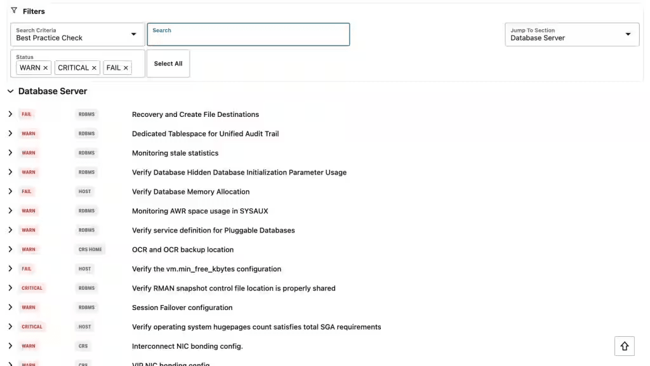This screenshot has width=650, height=366.
Task: Click the Filters funnel icon
Action: pyautogui.click(x=14, y=10)
